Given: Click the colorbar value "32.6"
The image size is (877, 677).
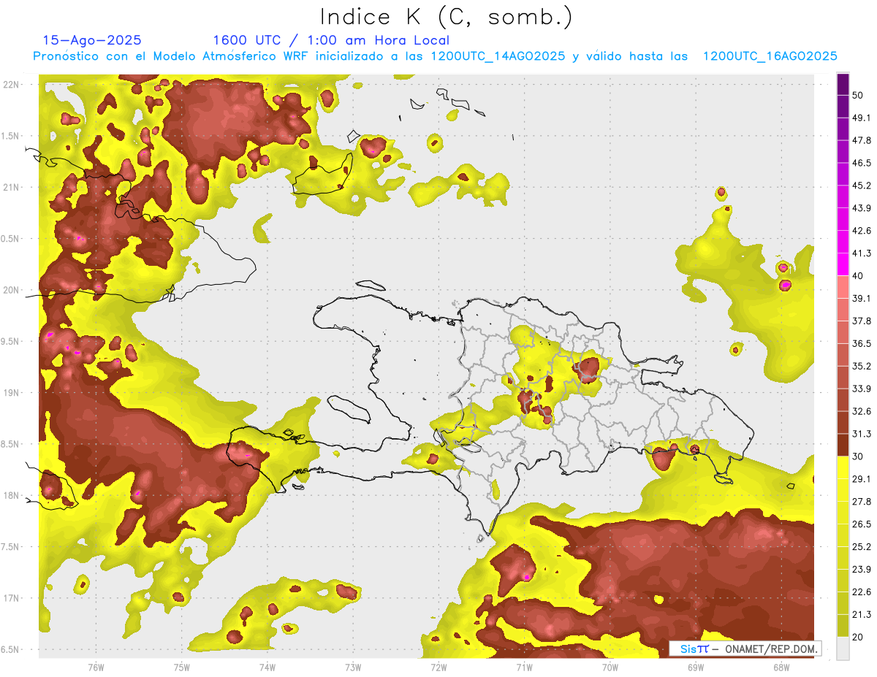Looking at the screenshot, I should [x=861, y=412].
